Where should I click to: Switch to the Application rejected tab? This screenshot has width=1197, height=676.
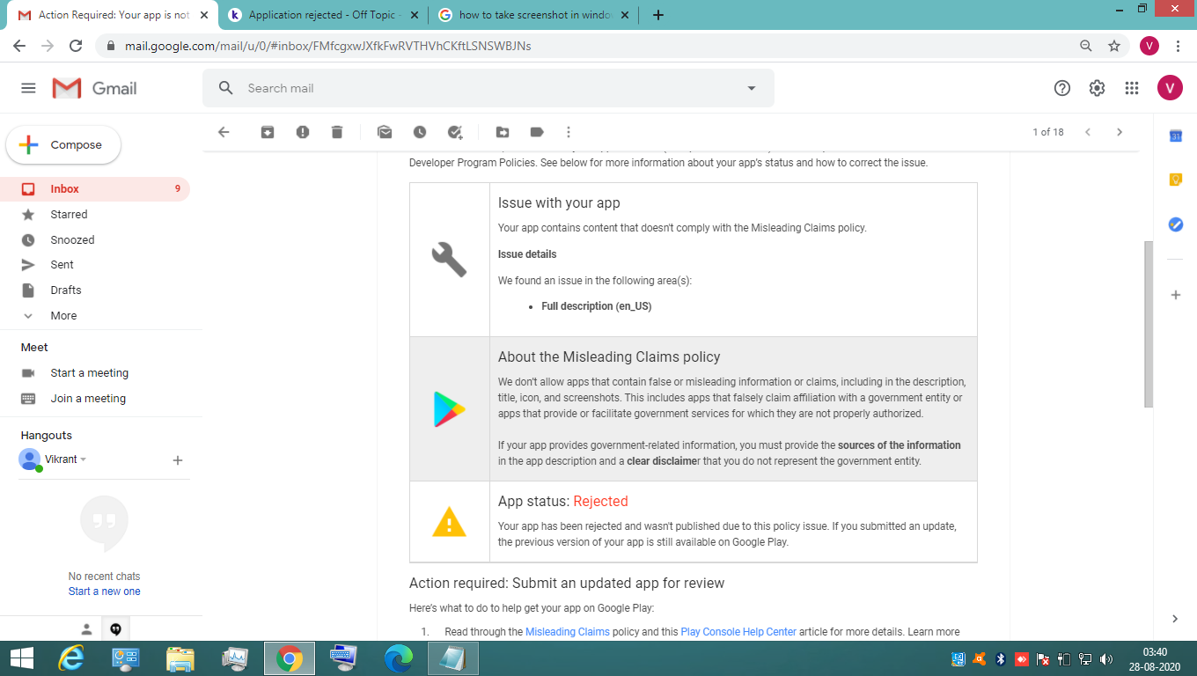(323, 15)
